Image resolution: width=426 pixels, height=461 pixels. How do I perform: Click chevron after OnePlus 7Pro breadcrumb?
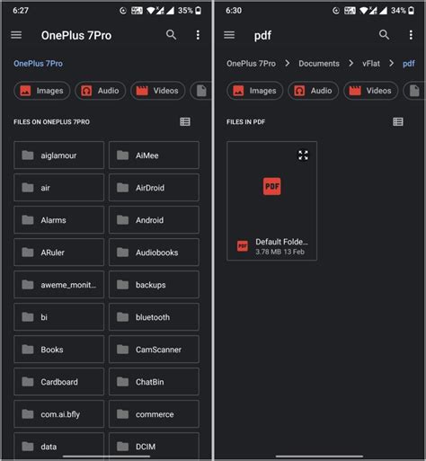[x=287, y=63]
